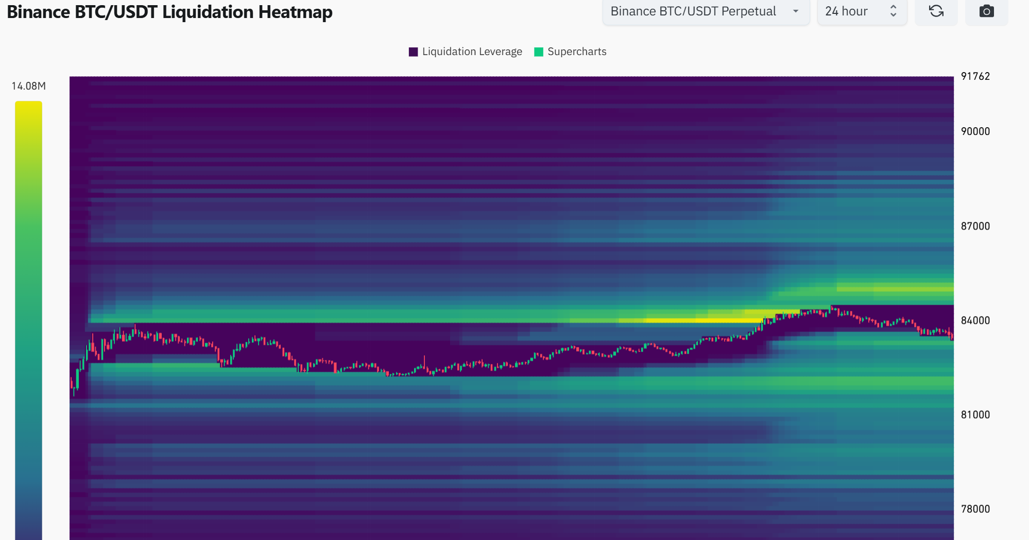The height and width of the screenshot is (540, 1029).
Task: Click the latest candlestick at chart's right edge
Action: [x=952, y=337]
